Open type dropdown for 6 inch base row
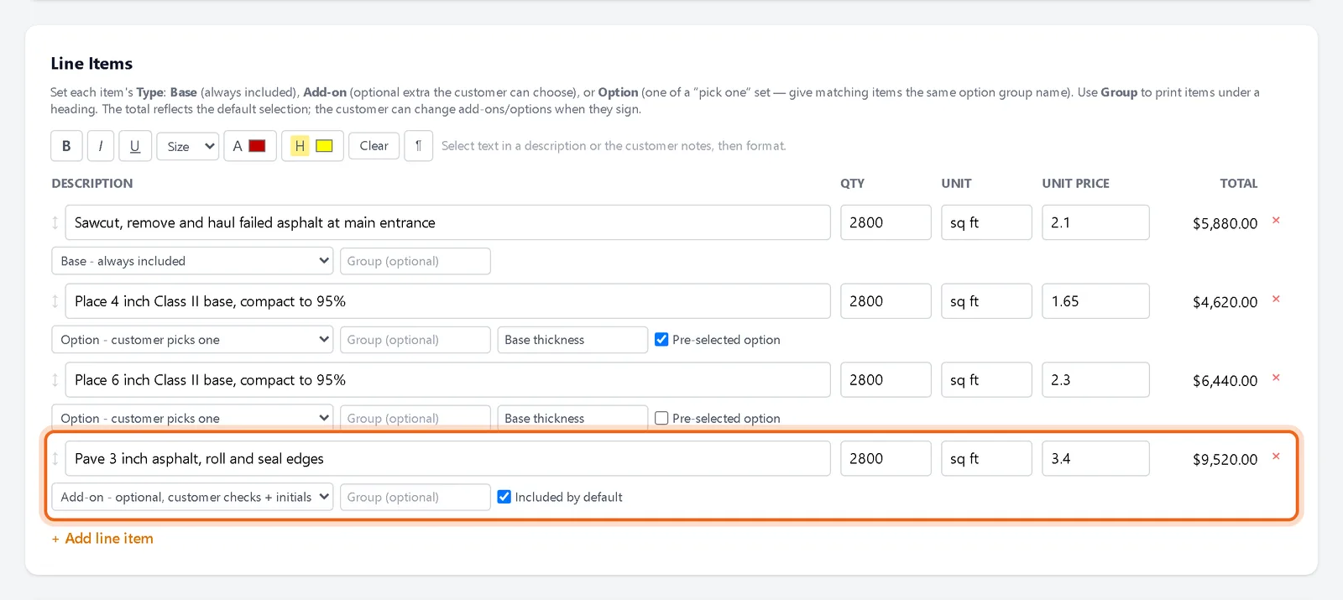Viewport: 1343px width, 600px height. (192, 418)
